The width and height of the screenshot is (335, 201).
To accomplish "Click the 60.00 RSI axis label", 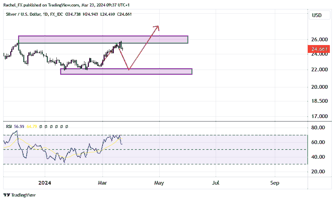I will (x=318, y=142).
